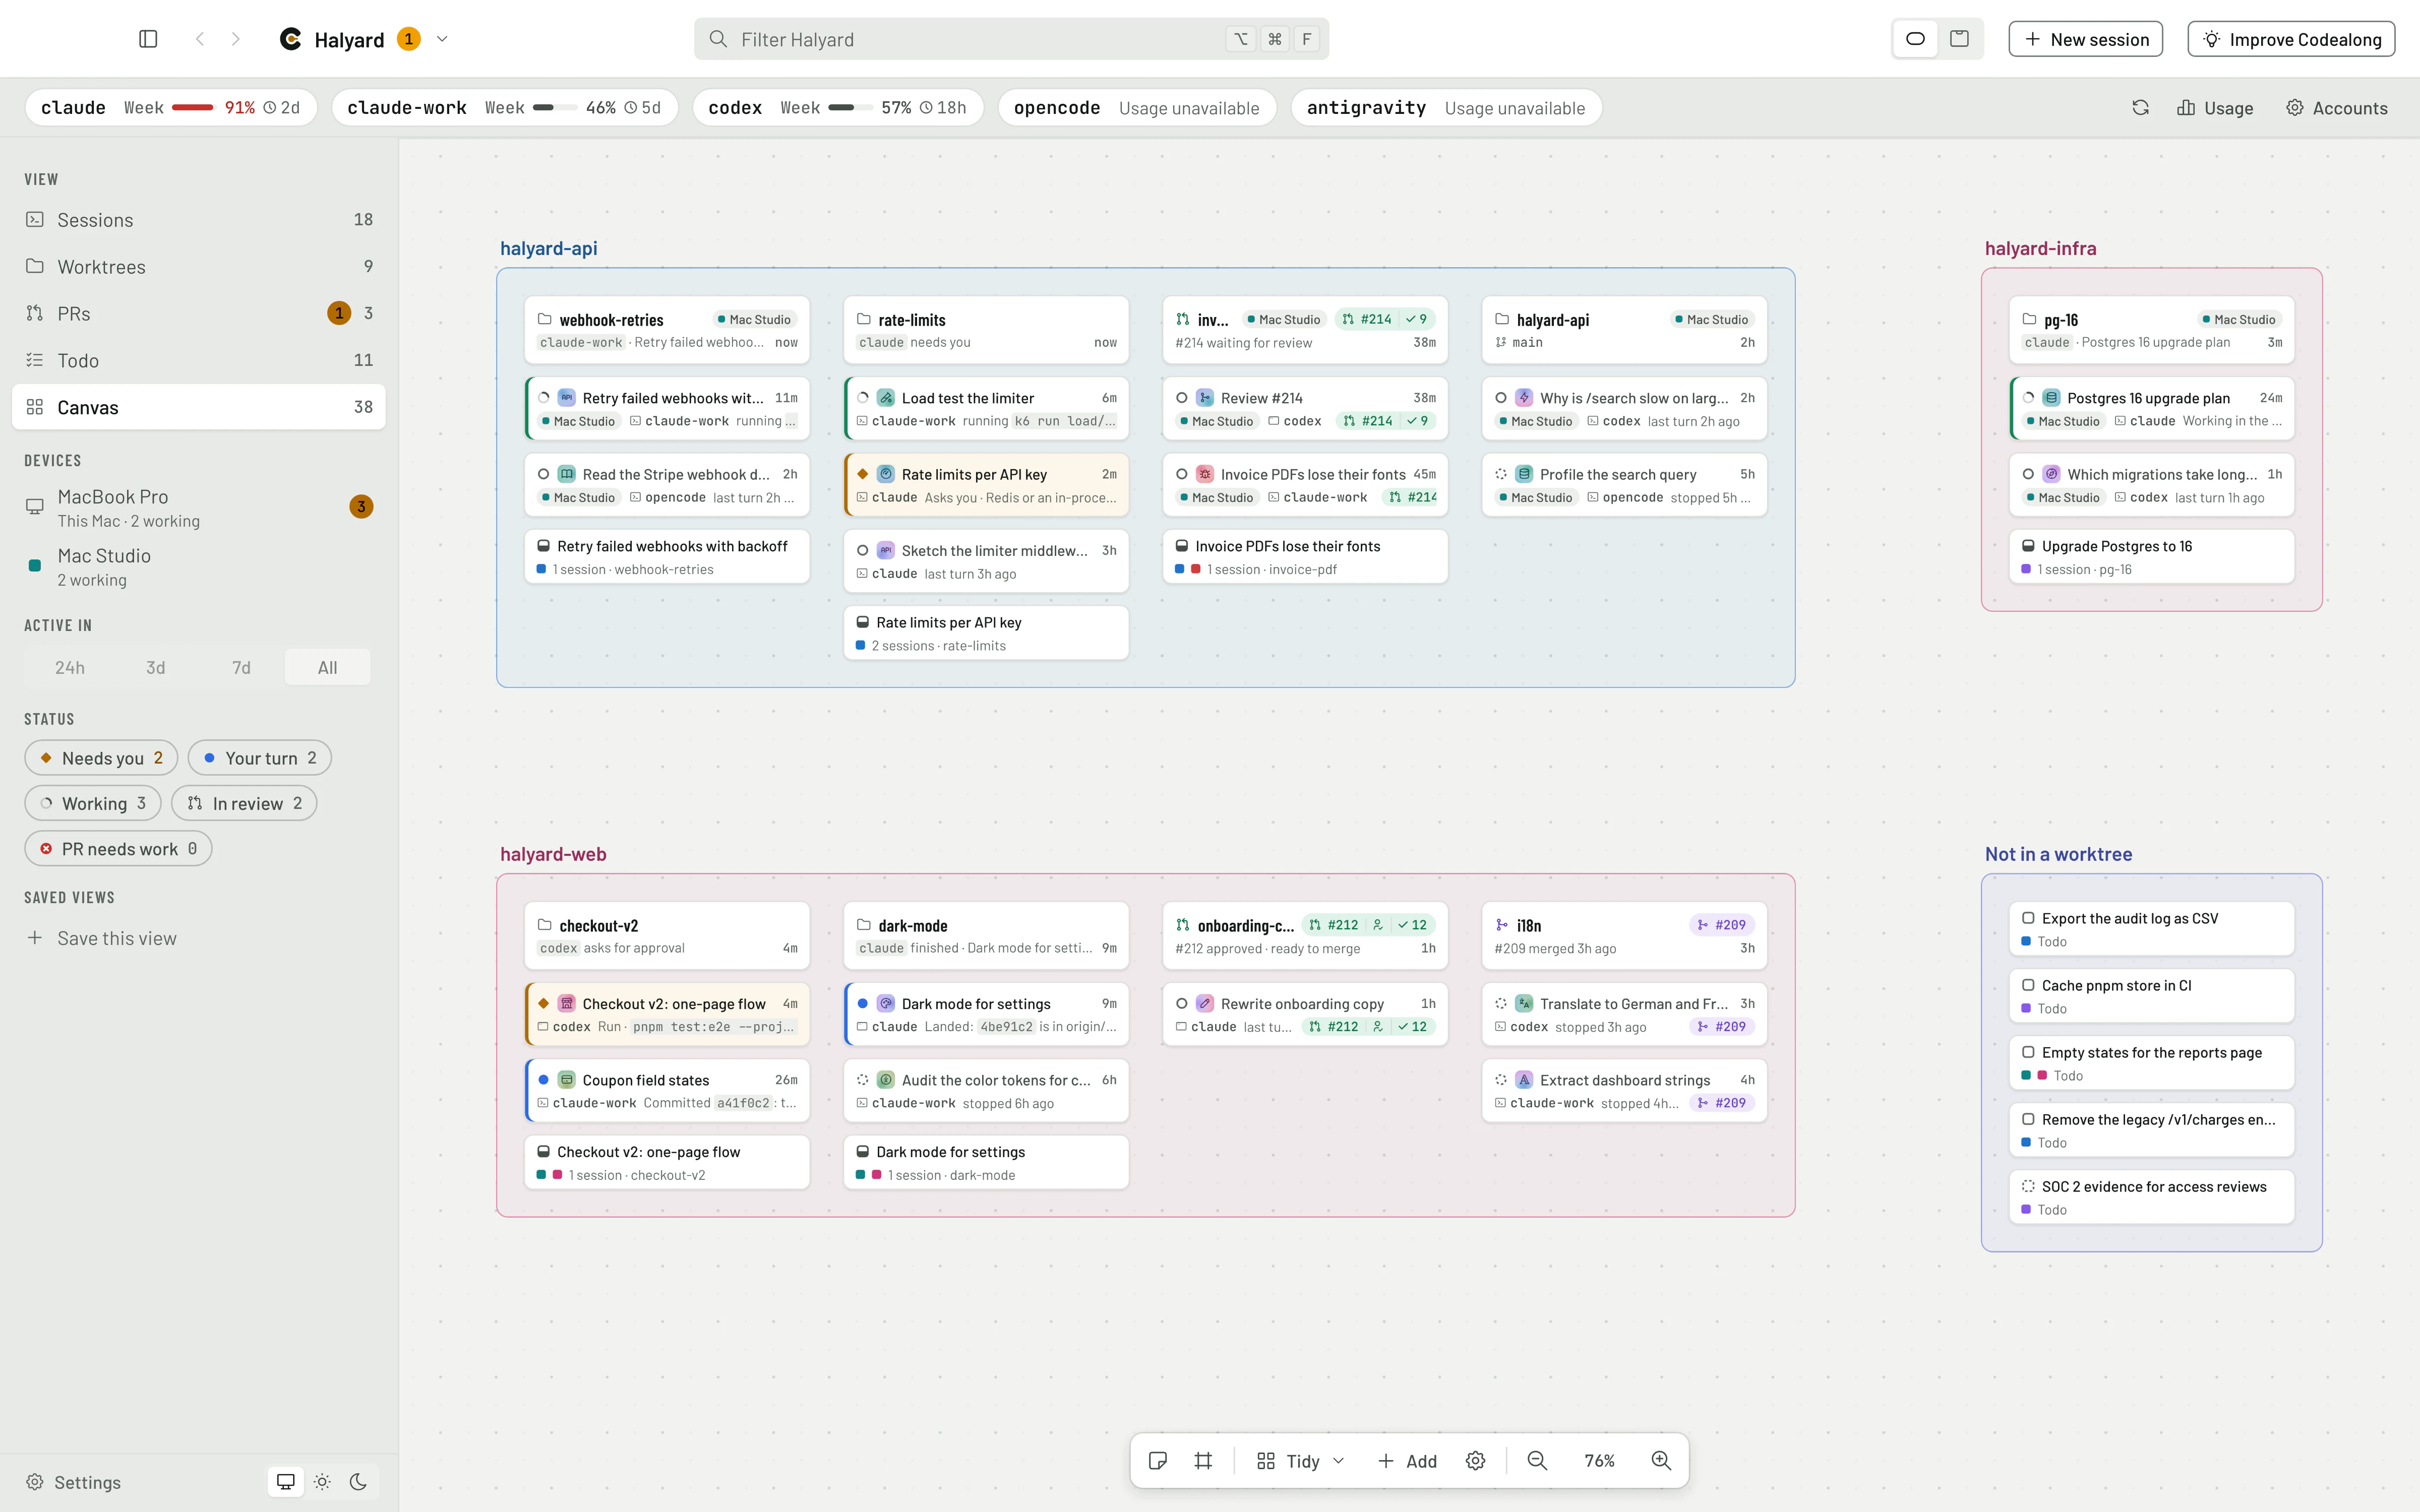This screenshot has height=1512, width=2420.
Task: Zoom in the canvas
Action: (x=1661, y=1461)
